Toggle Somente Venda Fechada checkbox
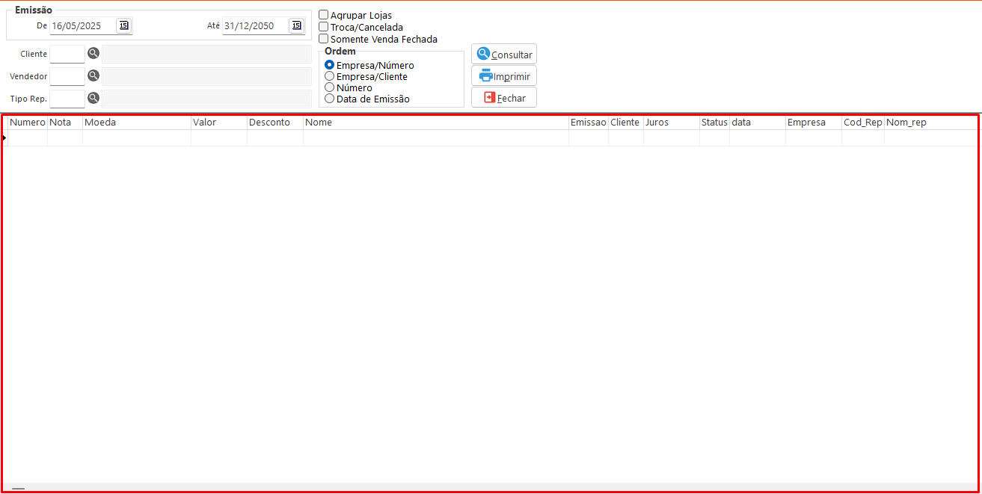Viewport: 982px width, 494px height. coord(324,39)
